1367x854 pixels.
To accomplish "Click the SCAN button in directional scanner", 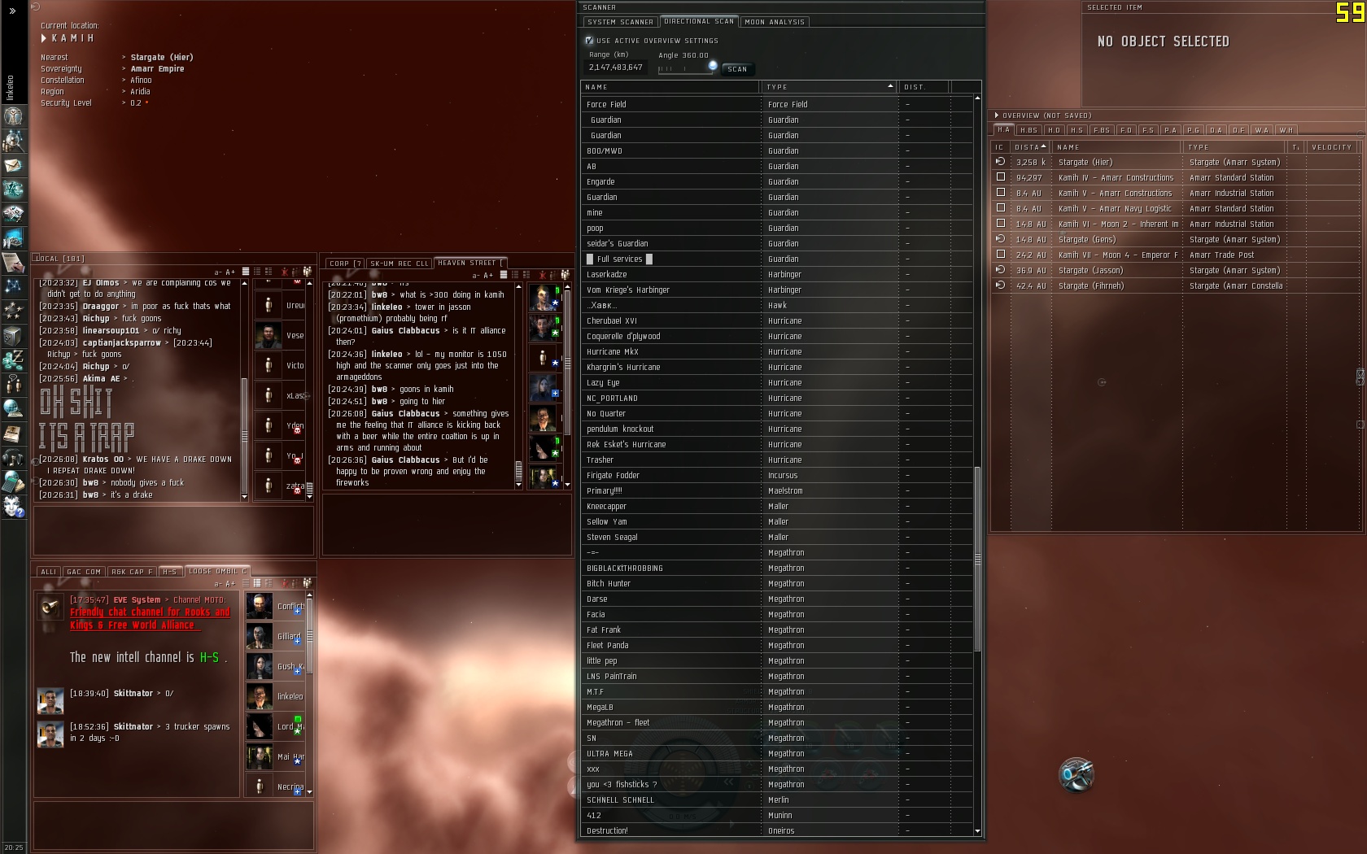I will [x=737, y=69].
